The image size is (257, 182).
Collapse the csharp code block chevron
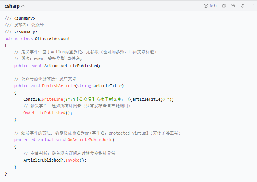pos(22,6)
